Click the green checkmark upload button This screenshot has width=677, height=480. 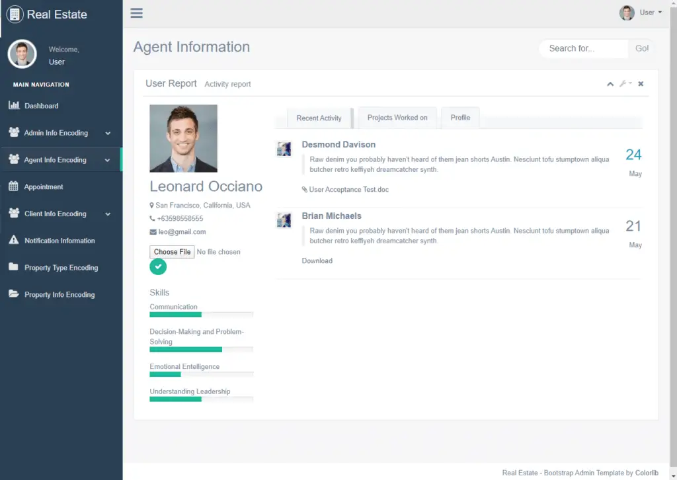tap(157, 266)
